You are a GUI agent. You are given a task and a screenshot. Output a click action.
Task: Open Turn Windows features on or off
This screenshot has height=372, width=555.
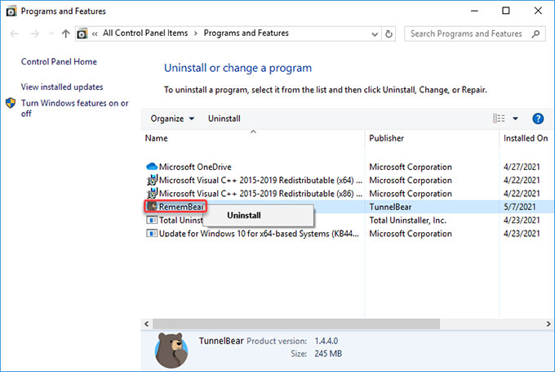coord(74,108)
